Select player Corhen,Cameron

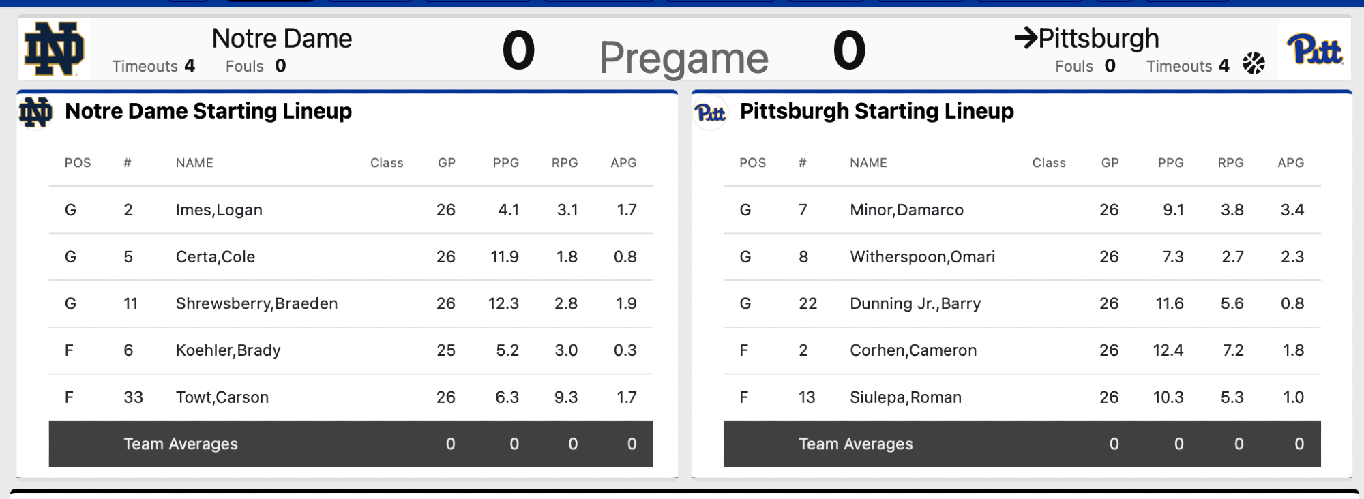coord(913,350)
